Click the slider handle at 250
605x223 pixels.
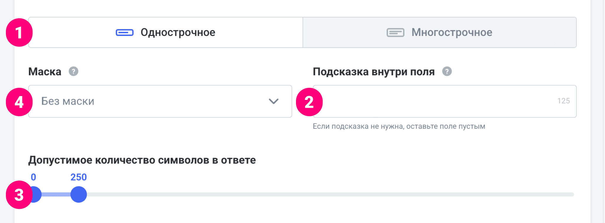click(x=79, y=194)
